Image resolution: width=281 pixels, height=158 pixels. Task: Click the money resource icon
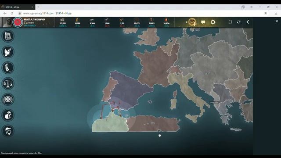coord(62,19)
